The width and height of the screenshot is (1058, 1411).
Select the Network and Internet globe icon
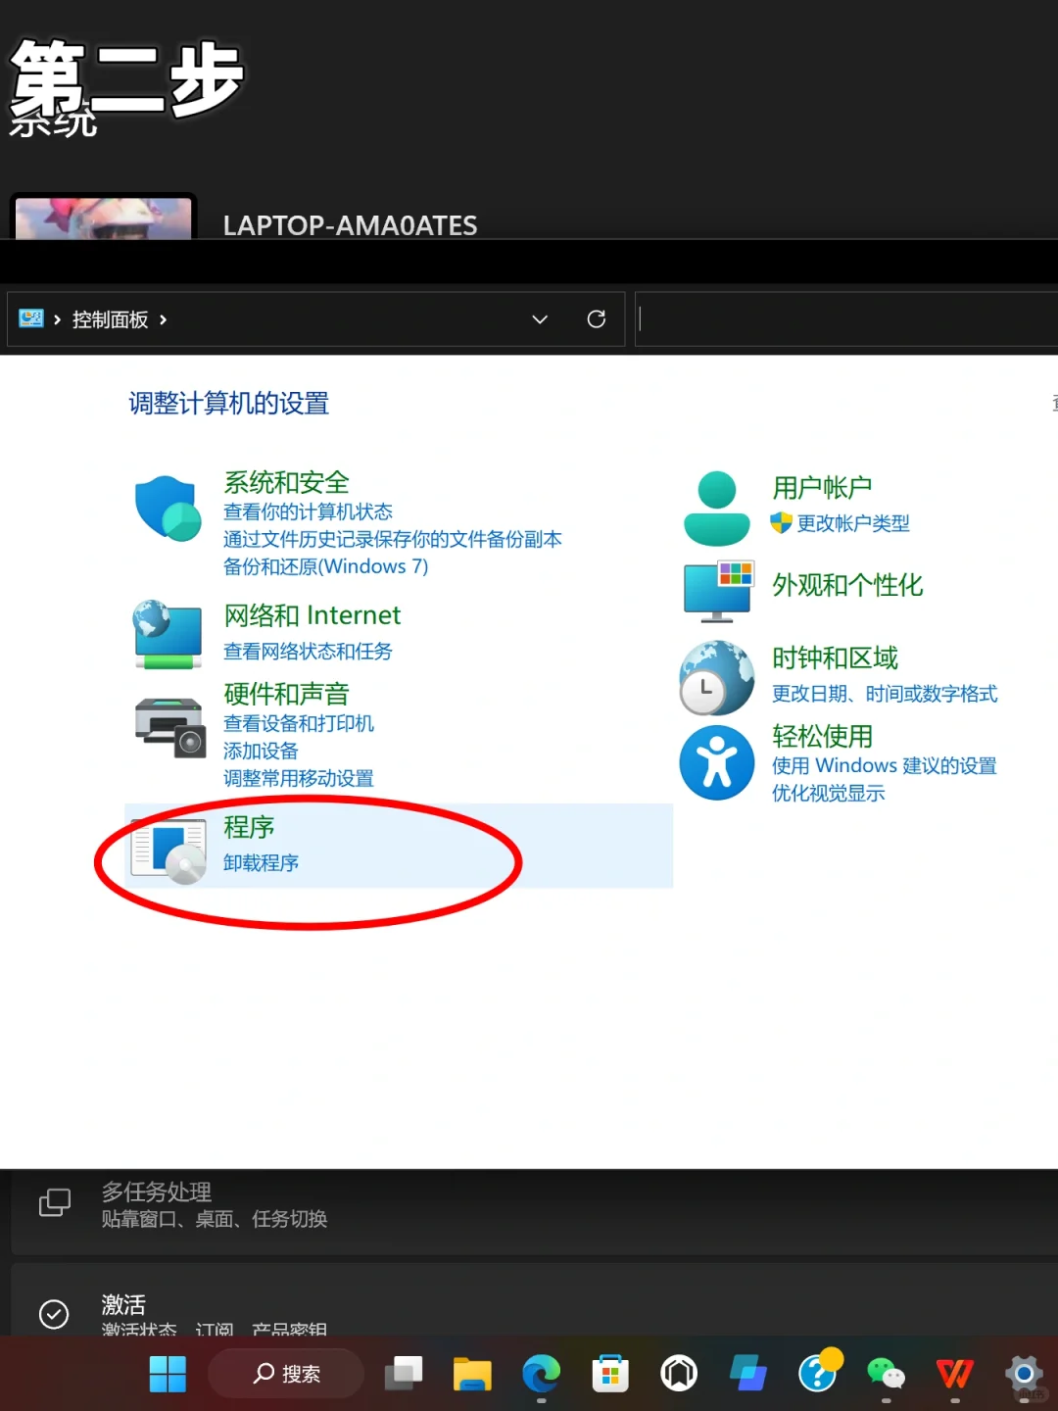(168, 632)
